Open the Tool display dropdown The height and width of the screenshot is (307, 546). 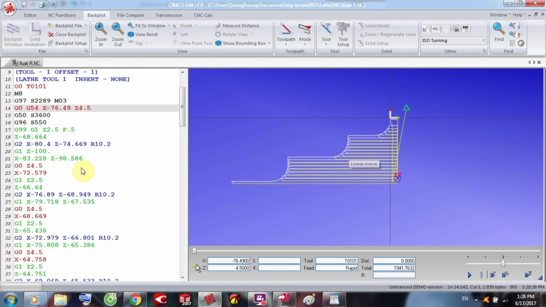(x=326, y=34)
